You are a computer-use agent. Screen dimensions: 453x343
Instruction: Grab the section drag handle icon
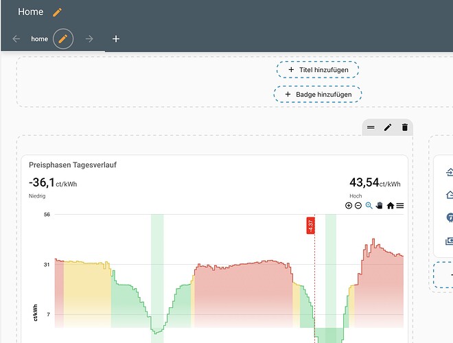371,128
